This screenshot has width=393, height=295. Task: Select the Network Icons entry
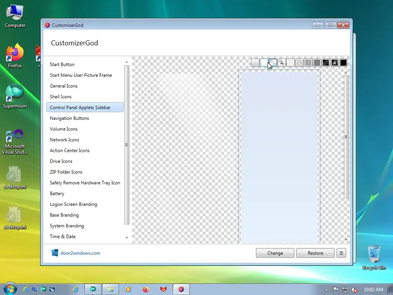pos(85,140)
